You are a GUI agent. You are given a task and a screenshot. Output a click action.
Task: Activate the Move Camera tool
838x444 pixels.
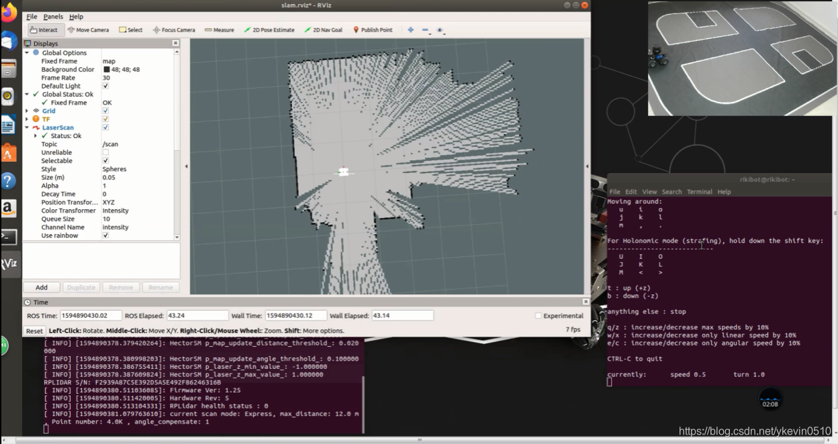[x=88, y=30]
